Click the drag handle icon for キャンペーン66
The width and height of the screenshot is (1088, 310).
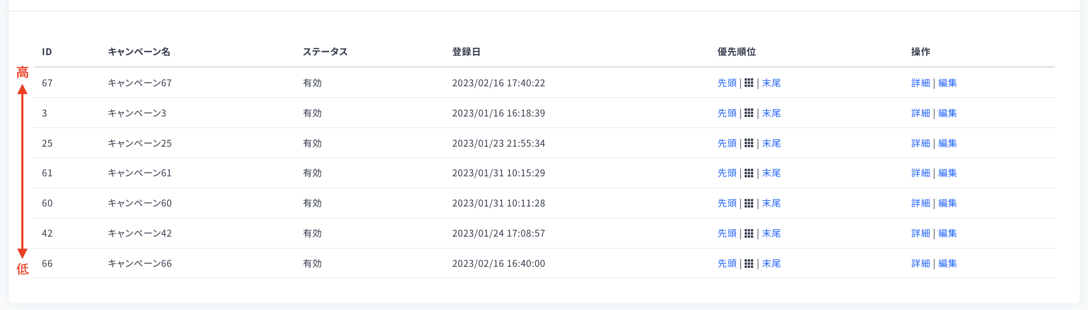click(749, 263)
